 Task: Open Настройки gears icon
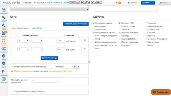pos(3,49)
